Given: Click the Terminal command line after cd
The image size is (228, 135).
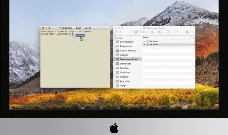Looking at the screenshot, I should pos(72,34).
